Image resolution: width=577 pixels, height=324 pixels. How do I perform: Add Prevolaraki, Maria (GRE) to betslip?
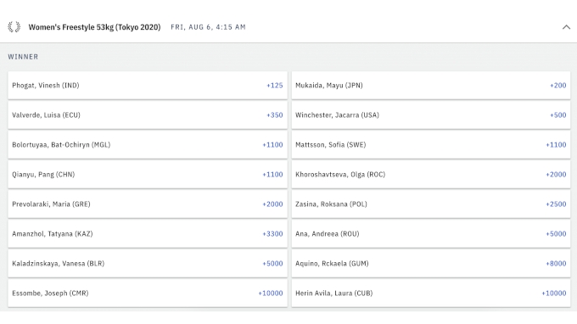pyautogui.click(x=148, y=204)
